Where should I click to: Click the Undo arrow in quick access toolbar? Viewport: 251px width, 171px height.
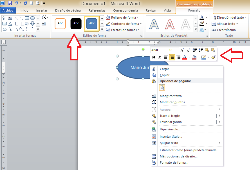[x=16, y=3]
